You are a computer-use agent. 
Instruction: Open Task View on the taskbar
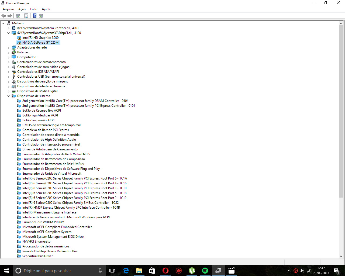click(x=112, y=271)
